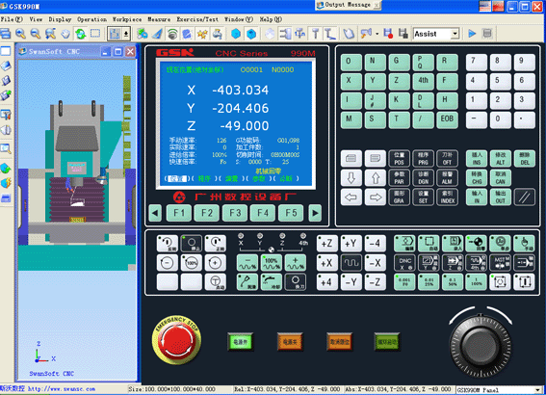Click the zoom in magnifier toolbar icon
This screenshot has height=395, width=546.
click(x=20, y=34)
